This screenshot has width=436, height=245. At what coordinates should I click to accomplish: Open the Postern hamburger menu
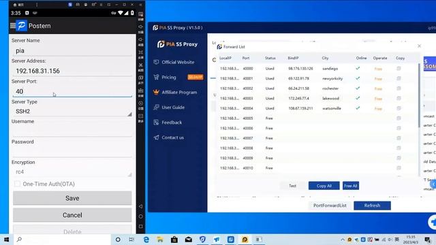click(x=13, y=26)
